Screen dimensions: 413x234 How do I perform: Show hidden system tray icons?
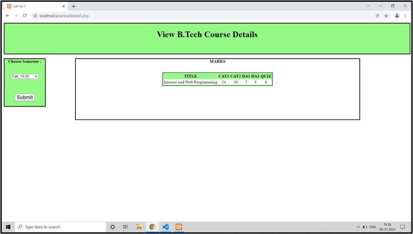(358, 227)
